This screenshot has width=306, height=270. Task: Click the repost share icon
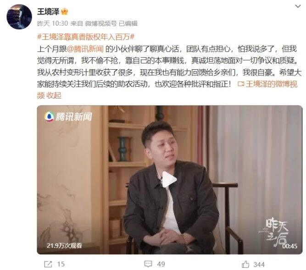coord(48,264)
